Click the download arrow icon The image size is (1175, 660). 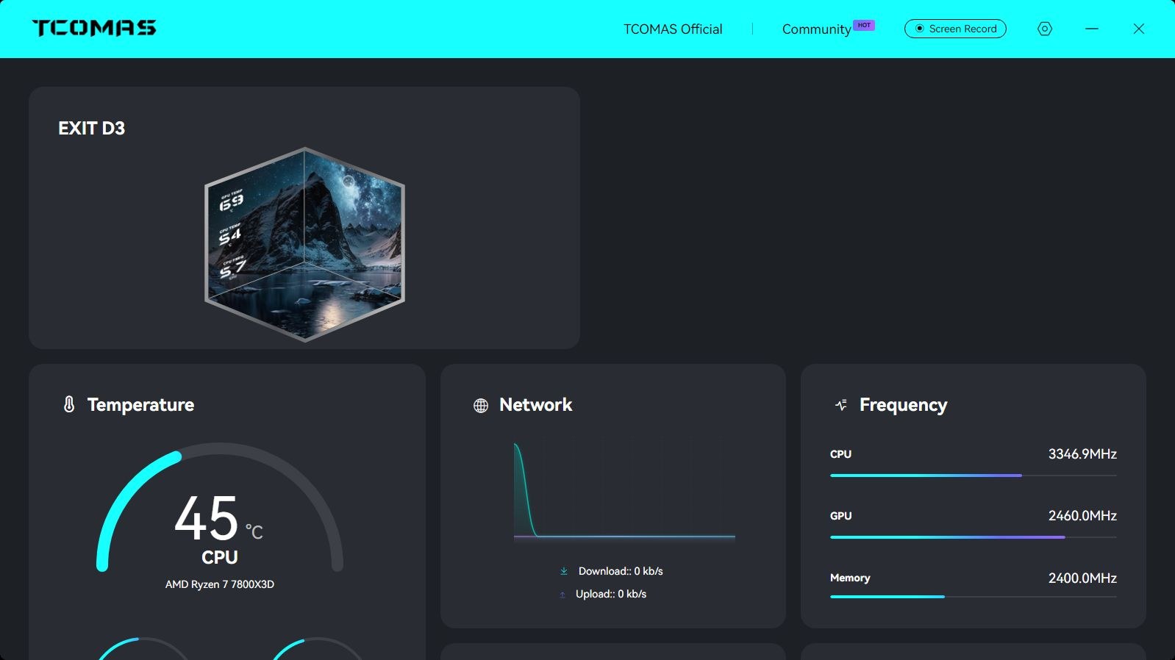pyautogui.click(x=564, y=571)
